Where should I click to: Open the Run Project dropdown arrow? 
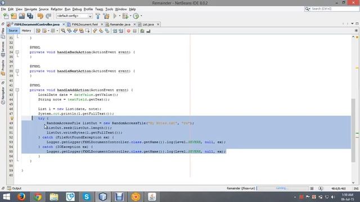(119, 16)
